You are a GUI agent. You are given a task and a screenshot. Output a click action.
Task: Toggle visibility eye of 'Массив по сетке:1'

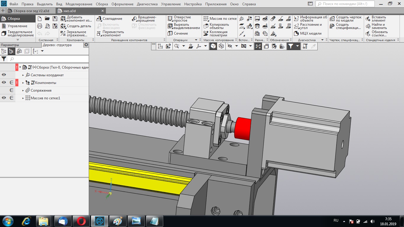tap(4, 98)
